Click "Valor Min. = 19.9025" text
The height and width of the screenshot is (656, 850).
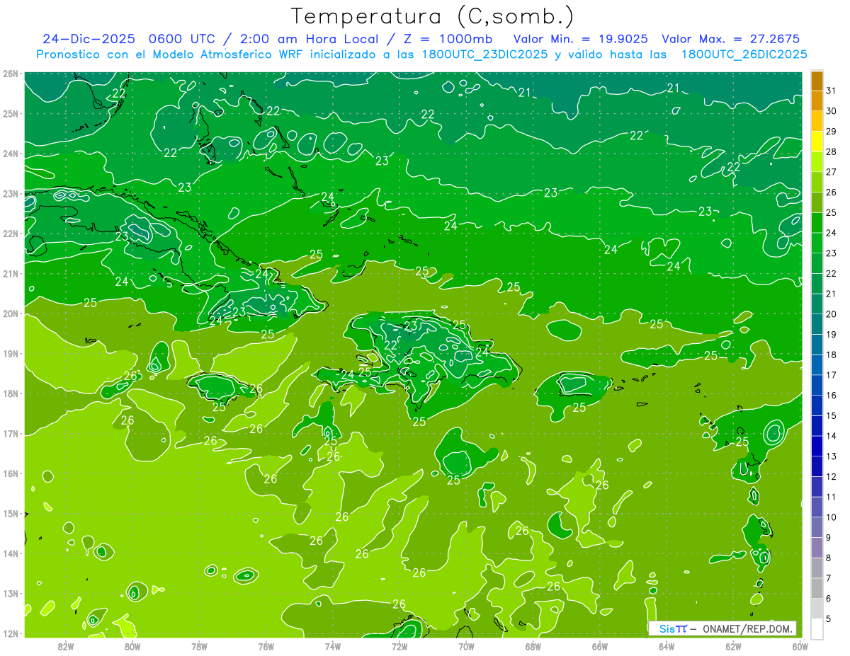[x=580, y=38]
